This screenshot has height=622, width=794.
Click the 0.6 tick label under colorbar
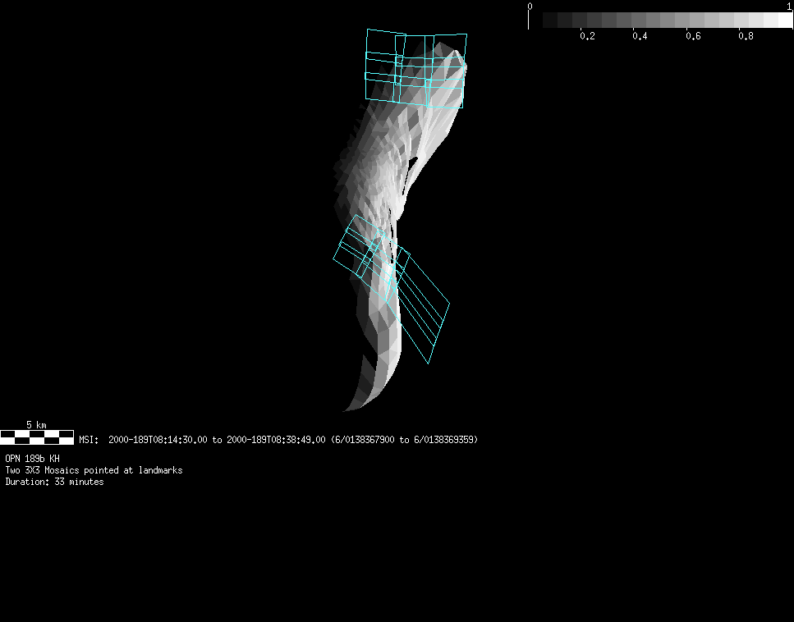[x=693, y=36]
